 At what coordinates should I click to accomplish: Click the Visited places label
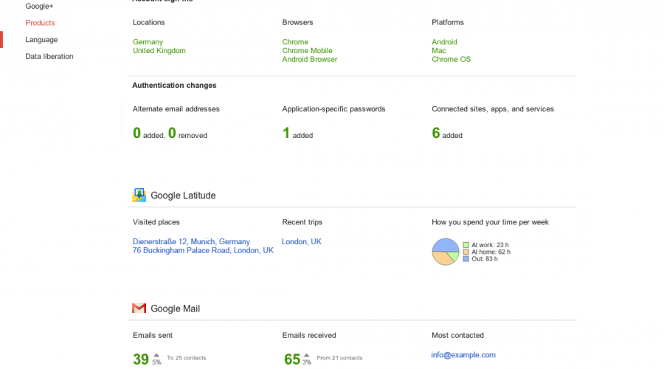click(x=156, y=222)
